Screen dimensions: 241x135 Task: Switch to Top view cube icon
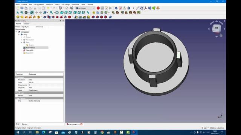coord(66,12)
